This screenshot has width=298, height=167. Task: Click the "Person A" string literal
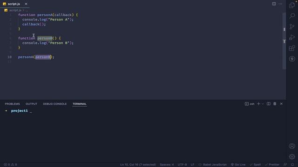coord(59,19)
